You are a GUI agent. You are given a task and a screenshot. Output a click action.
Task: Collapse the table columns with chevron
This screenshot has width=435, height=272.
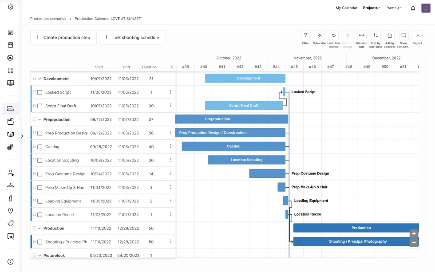tap(172, 67)
